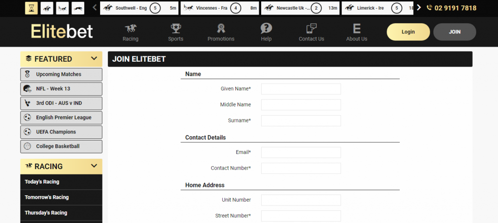The height and width of the screenshot is (223, 498).
Task: Open English Premier League
Action: pyautogui.click(x=61, y=118)
